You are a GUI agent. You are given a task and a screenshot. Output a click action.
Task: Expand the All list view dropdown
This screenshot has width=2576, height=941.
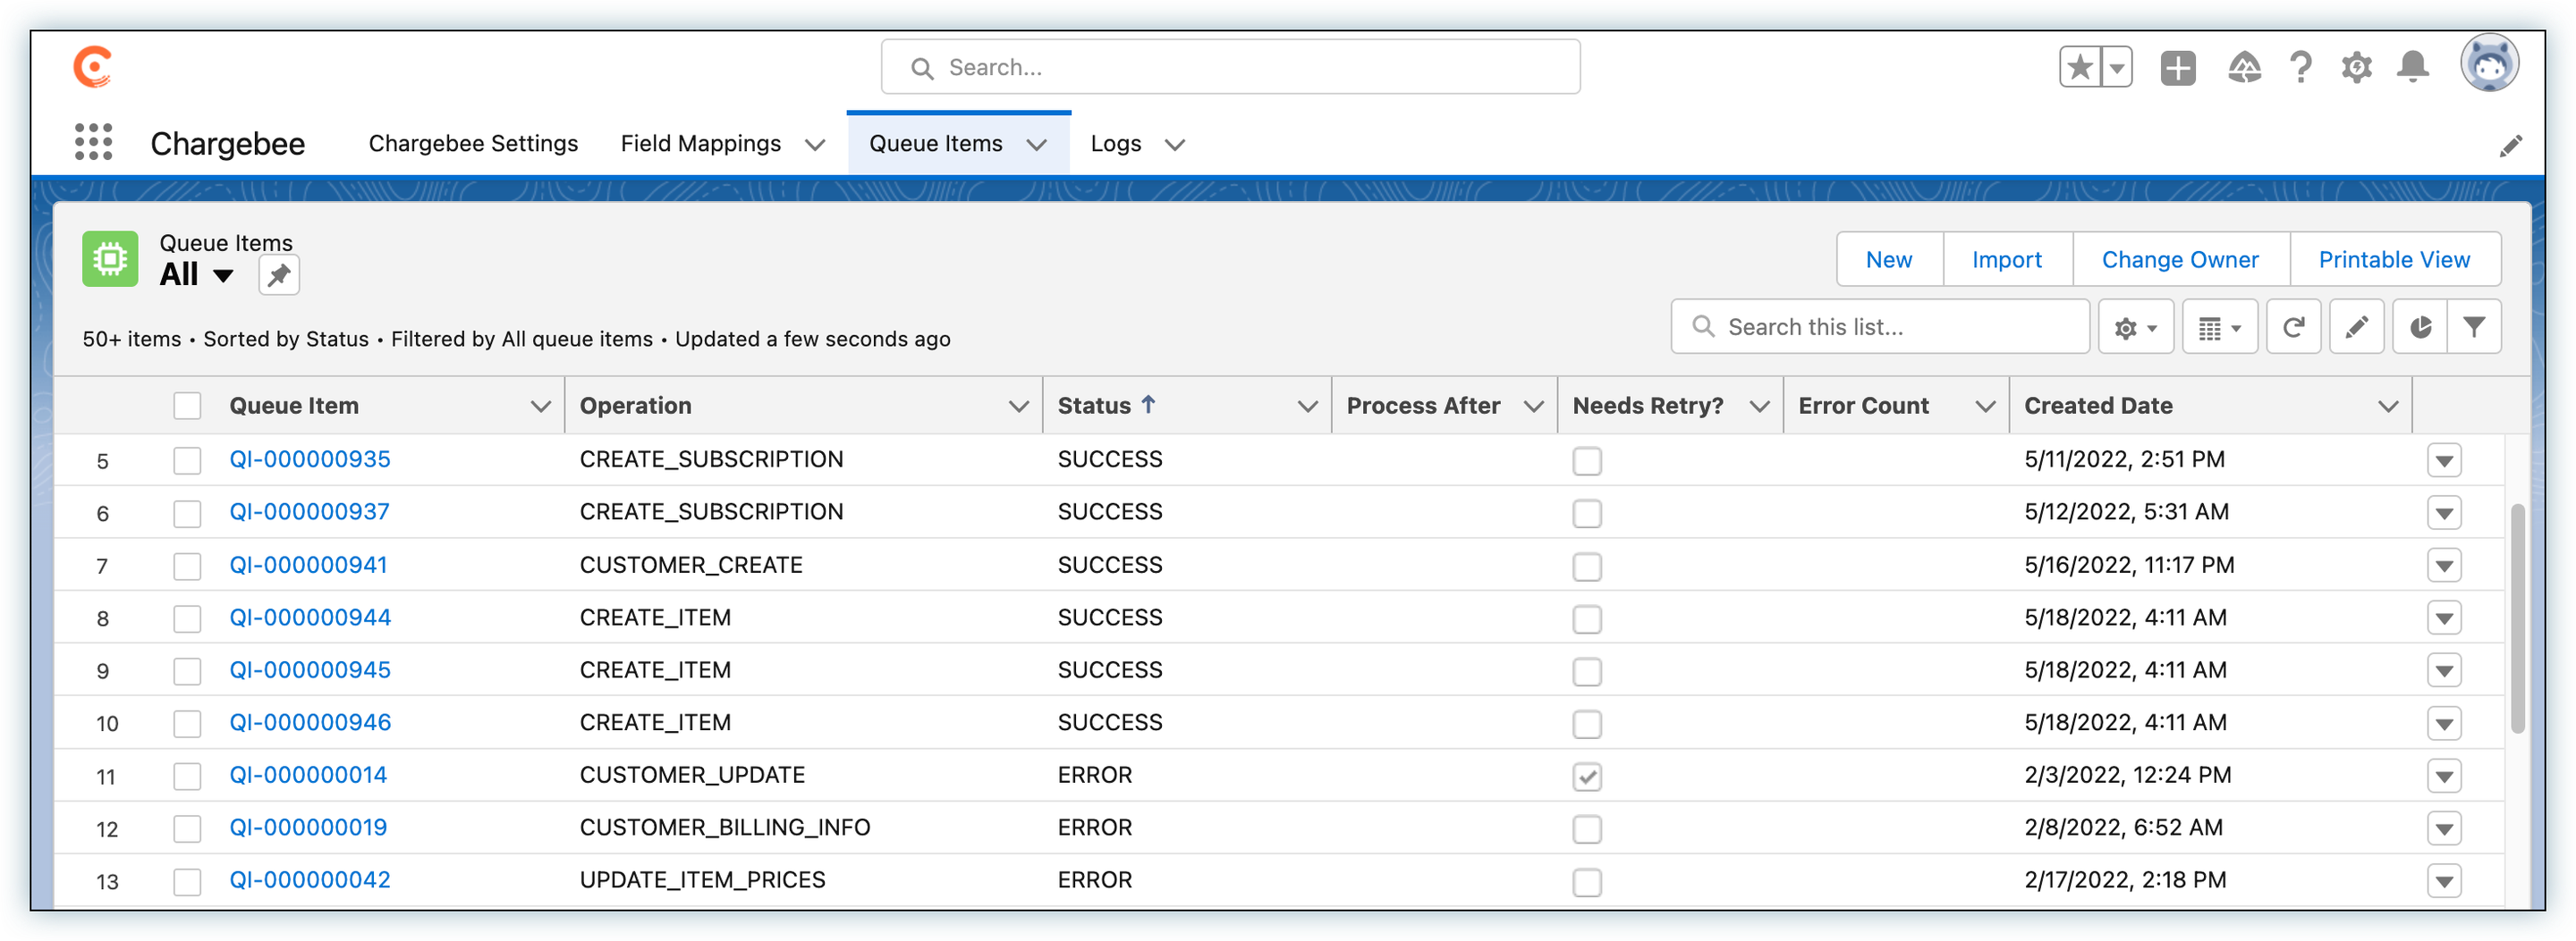point(223,274)
